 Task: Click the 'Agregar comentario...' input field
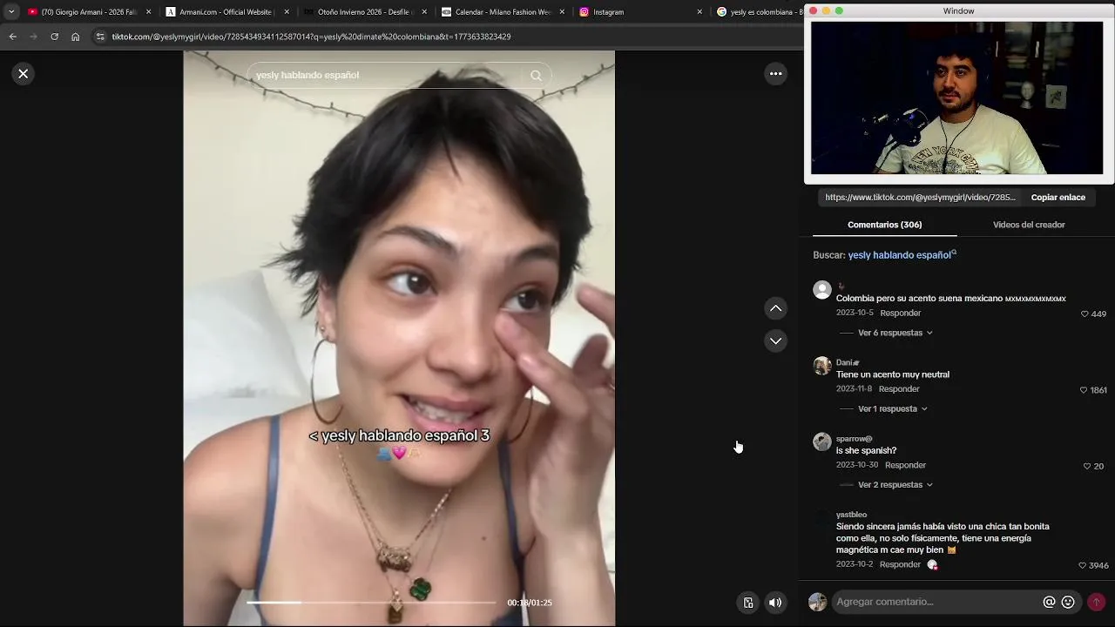pyautogui.click(x=936, y=602)
